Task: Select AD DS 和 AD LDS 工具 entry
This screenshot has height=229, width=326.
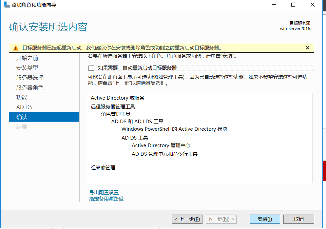Action: click(137, 121)
